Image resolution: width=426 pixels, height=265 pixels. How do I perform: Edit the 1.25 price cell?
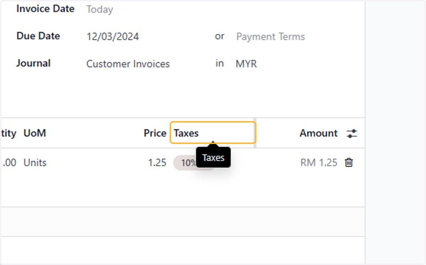click(x=157, y=163)
